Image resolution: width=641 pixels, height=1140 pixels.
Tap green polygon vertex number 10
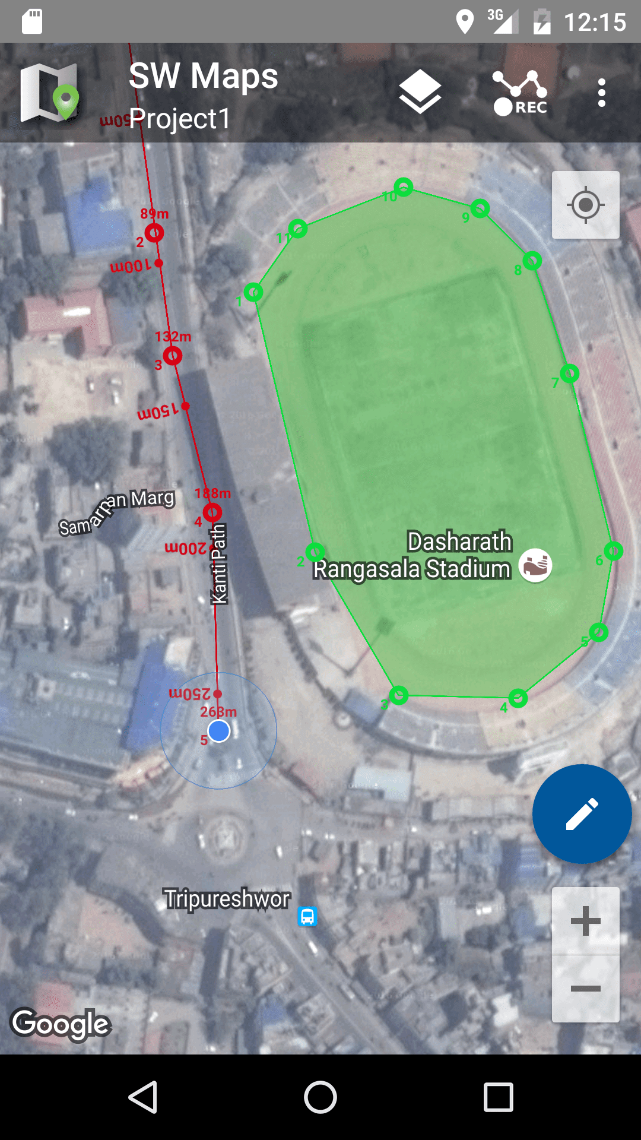click(404, 187)
